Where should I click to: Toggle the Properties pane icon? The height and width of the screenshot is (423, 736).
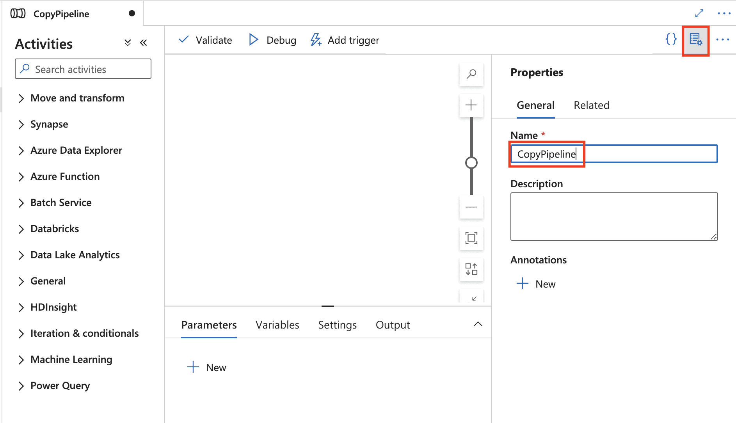click(x=695, y=40)
